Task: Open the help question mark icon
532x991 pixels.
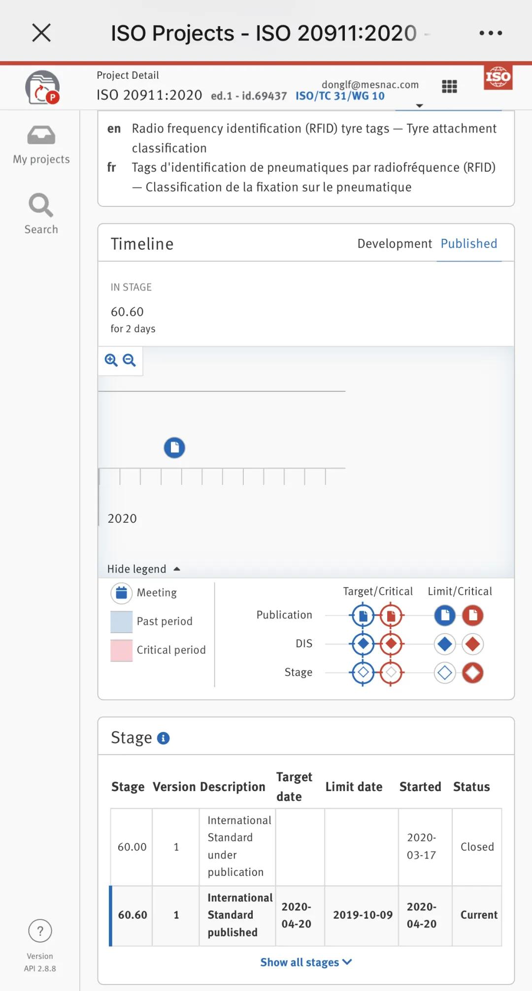Action: click(x=40, y=931)
